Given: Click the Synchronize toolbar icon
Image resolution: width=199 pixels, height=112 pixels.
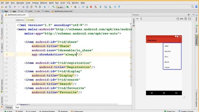Looking at the screenshot, I should click(x=10, y=7).
